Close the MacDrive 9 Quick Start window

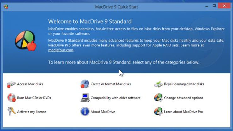[x=224, y=6]
